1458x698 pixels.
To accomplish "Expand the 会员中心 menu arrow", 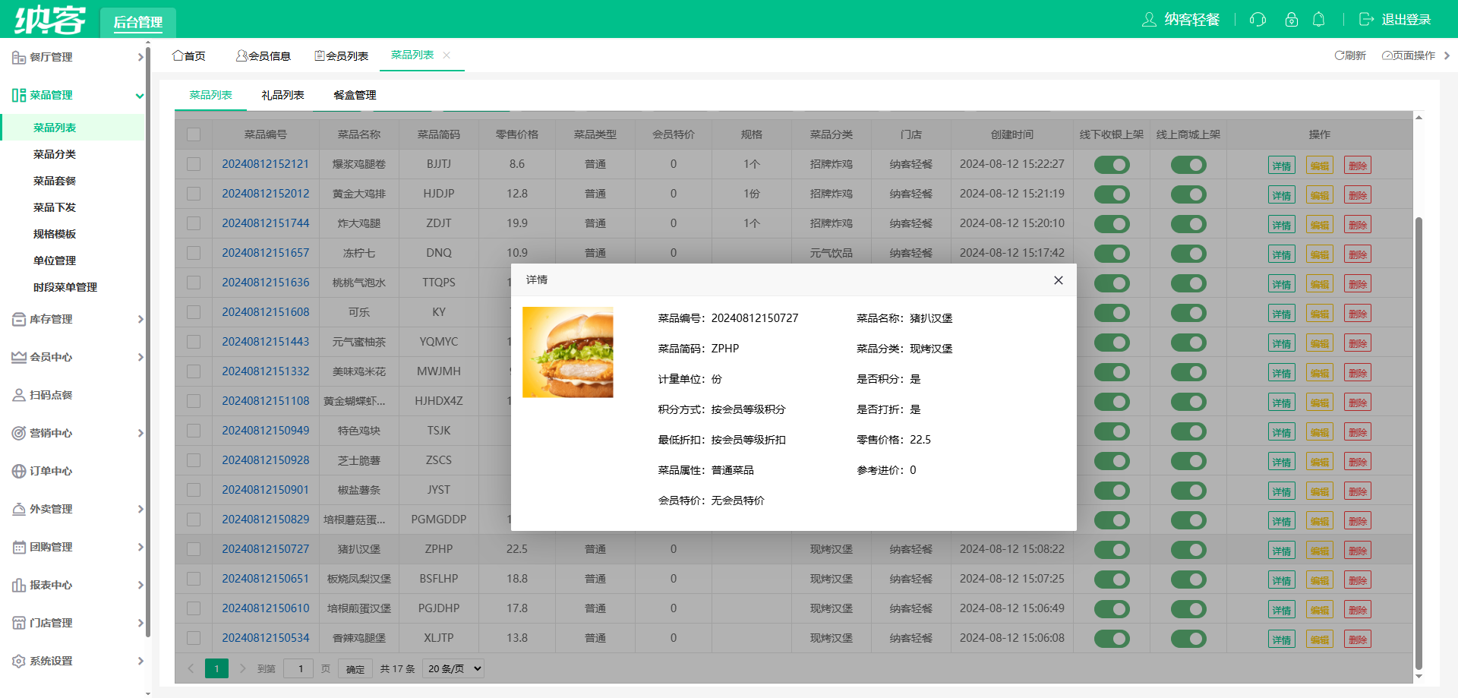I will click(x=140, y=357).
